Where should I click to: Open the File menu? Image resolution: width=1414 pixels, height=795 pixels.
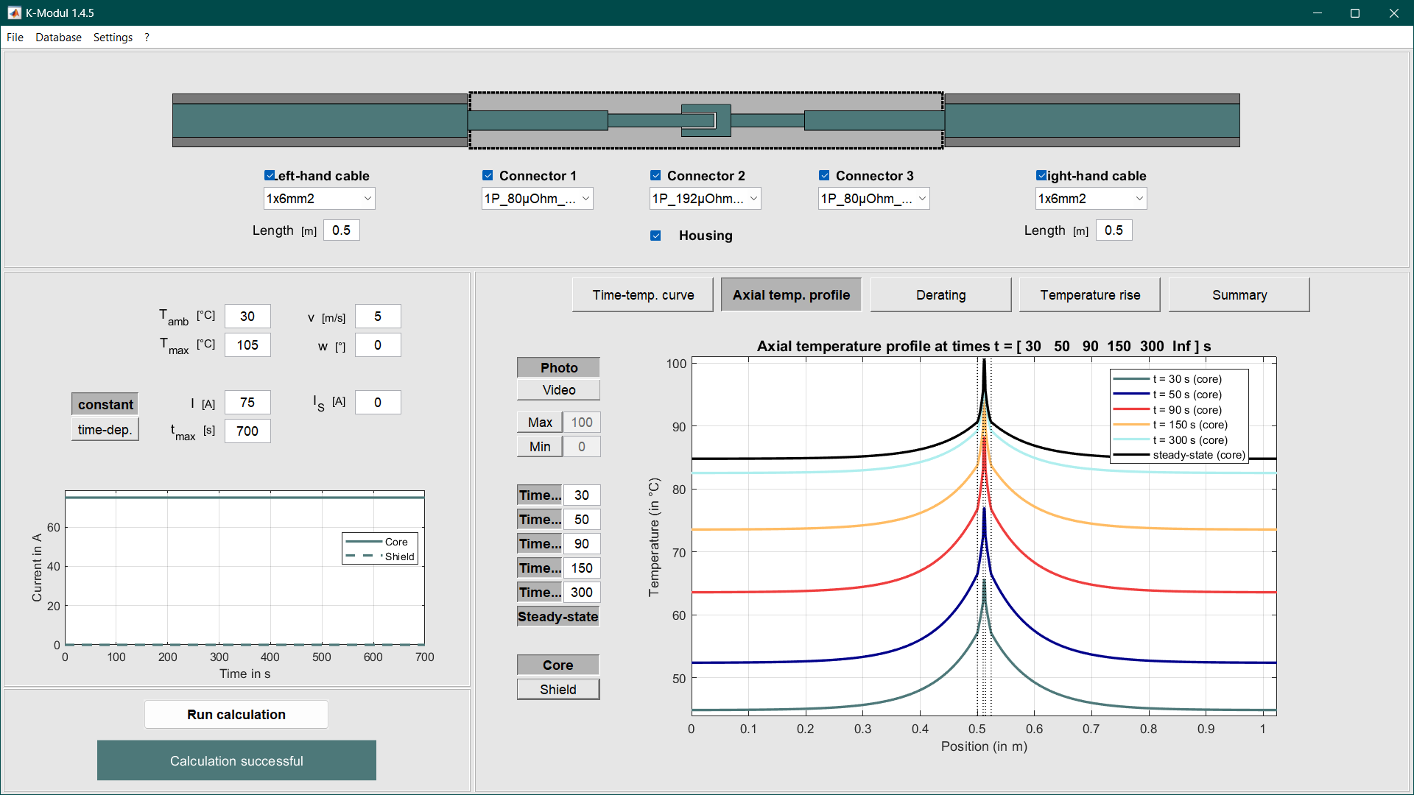(x=15, y=38)
